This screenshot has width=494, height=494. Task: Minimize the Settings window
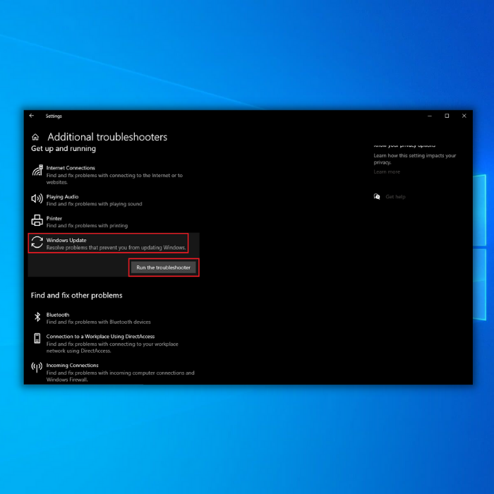[429, 116]
